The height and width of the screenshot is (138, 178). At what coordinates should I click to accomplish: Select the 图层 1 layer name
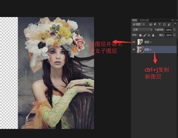coord(148,42)
